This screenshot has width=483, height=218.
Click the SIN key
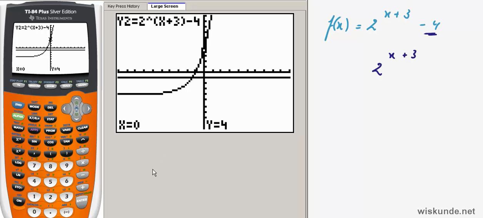point(34,141)
